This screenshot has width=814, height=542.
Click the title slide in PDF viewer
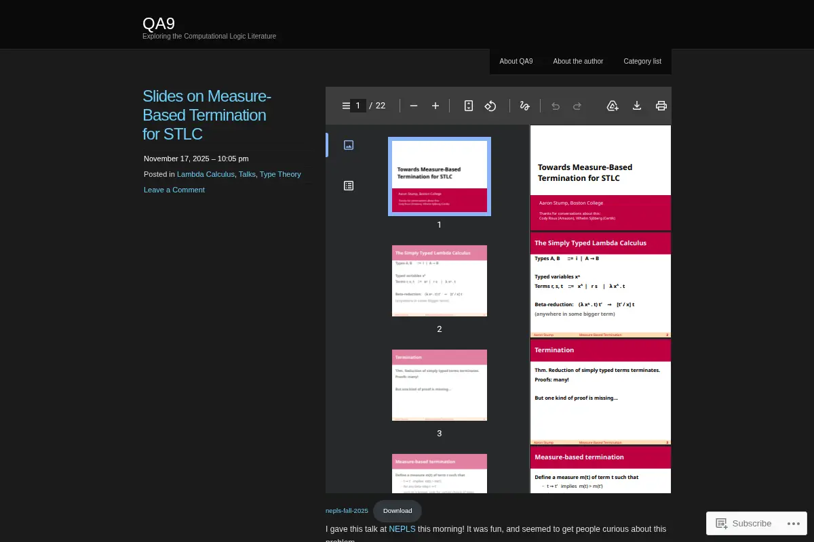pyautogui.click(x=600, y=178)
